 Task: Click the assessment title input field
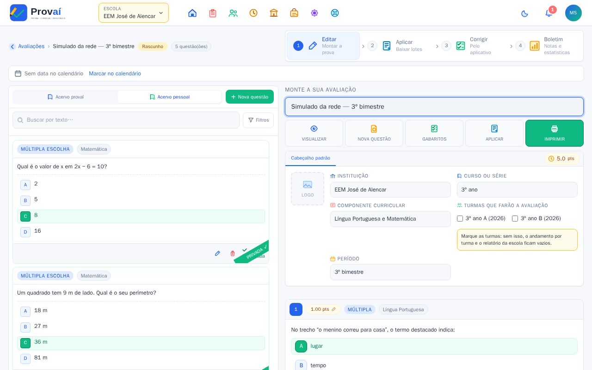tap(434, 107)
